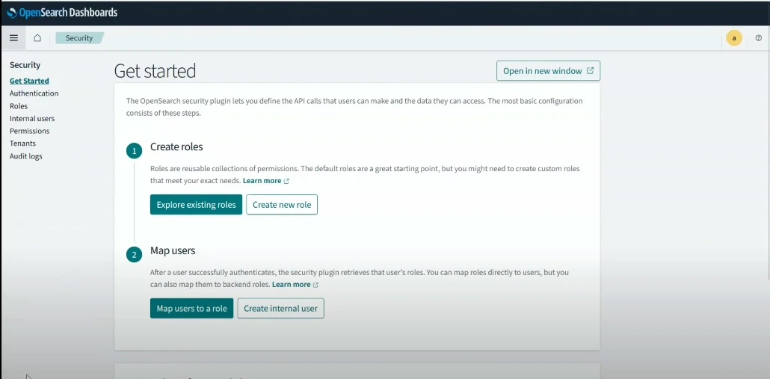This screenshot has height=379, width=770.
Task: Click Open in new window button
Action: pyautogui.click(x=548, y=71)
